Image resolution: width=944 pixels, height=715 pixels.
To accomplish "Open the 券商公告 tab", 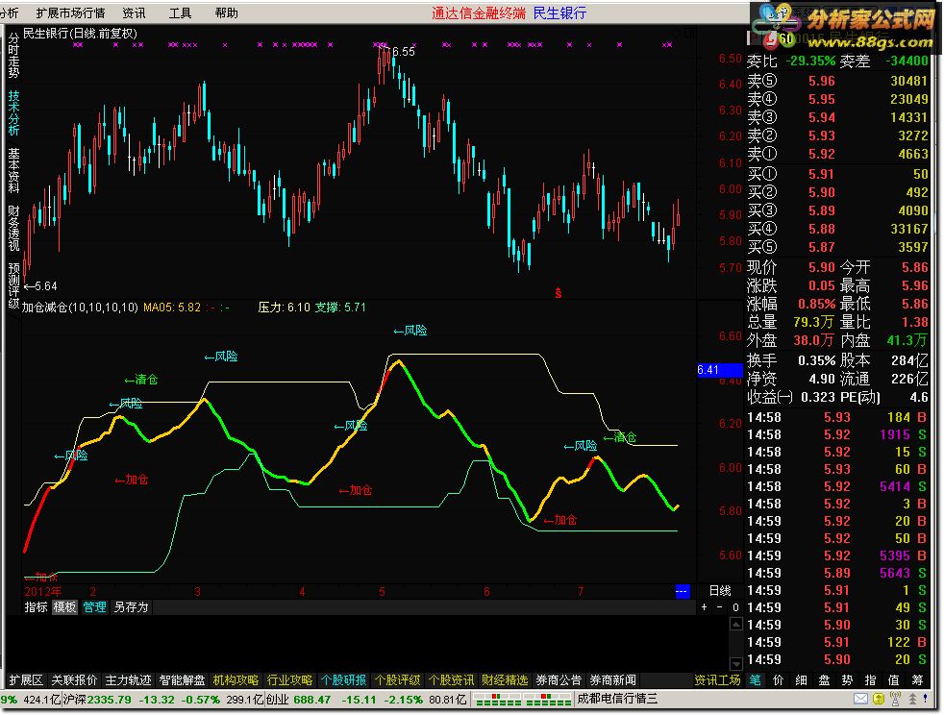I will [x=559, y=680].
